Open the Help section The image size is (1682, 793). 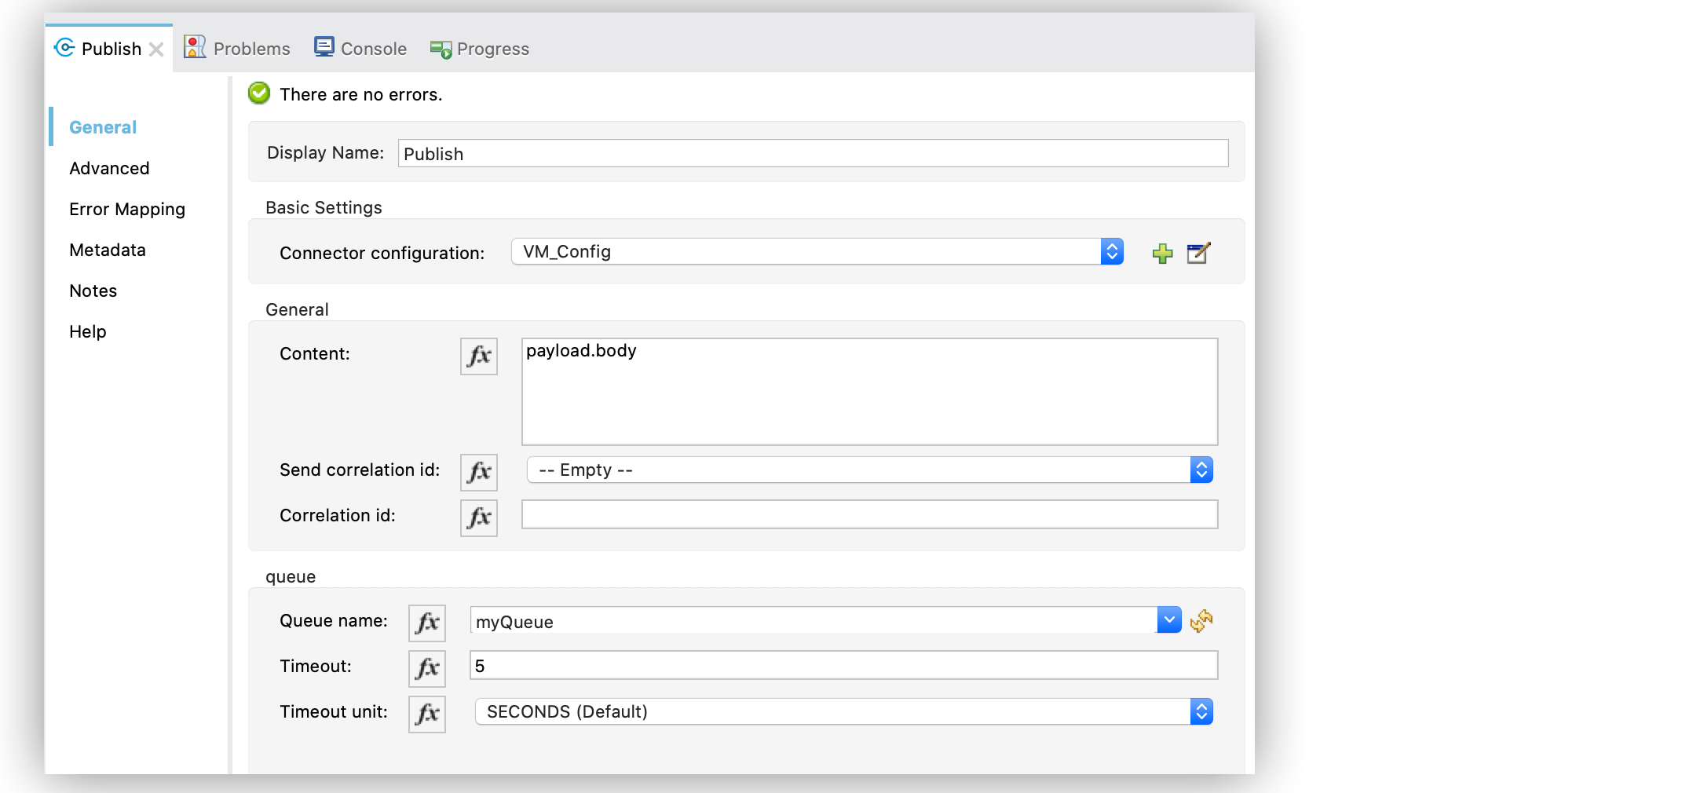(x=87, y=331)
